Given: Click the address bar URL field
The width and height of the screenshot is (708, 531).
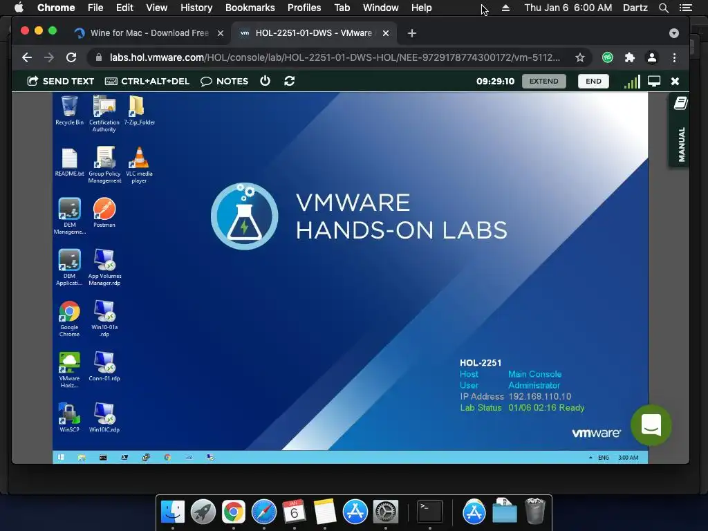Looking at the screenshot, I should (335, 57).
